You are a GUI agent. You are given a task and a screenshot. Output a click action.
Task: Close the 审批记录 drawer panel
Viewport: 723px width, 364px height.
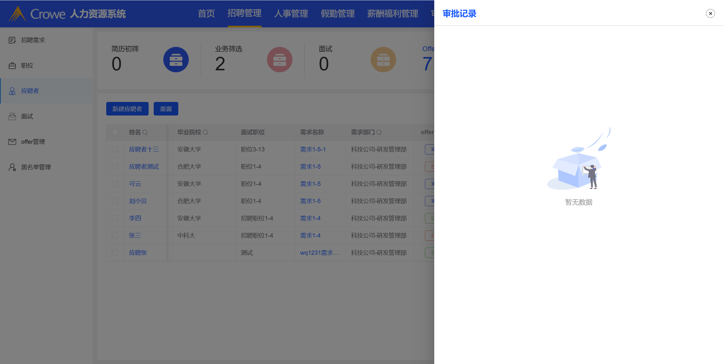click(710, 14)
